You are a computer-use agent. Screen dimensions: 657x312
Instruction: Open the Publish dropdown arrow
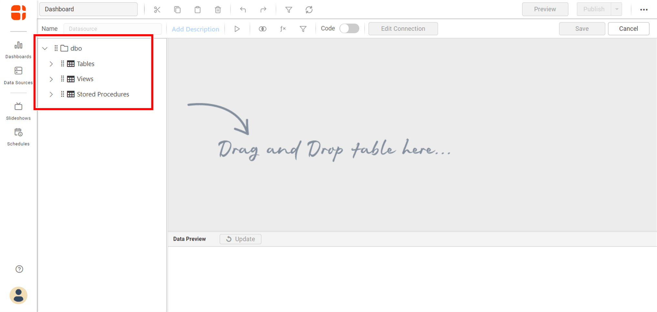[617, 9]
